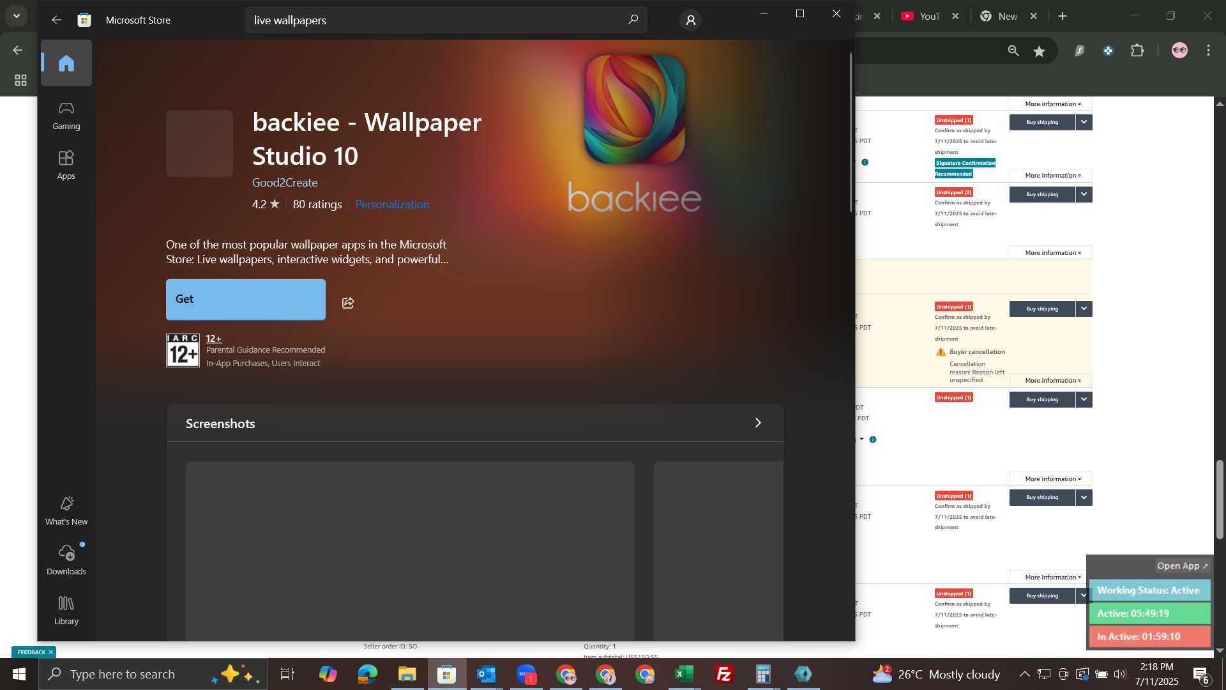This screenshot has width=1226, height=690.
Task: Click the Signature Confirmation Recommended badge
Action: [965, 168]
